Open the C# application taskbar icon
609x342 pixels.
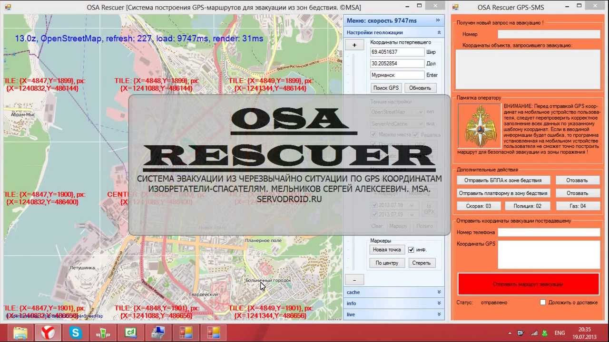(130, 332)
